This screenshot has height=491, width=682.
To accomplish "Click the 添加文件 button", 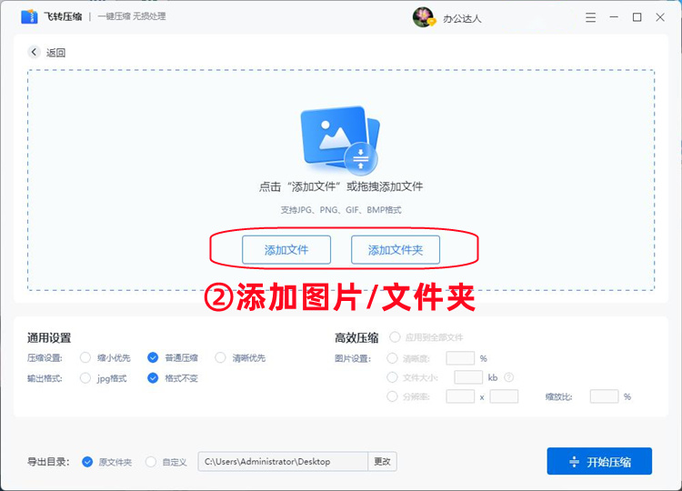I will click(x=286, y=250).
